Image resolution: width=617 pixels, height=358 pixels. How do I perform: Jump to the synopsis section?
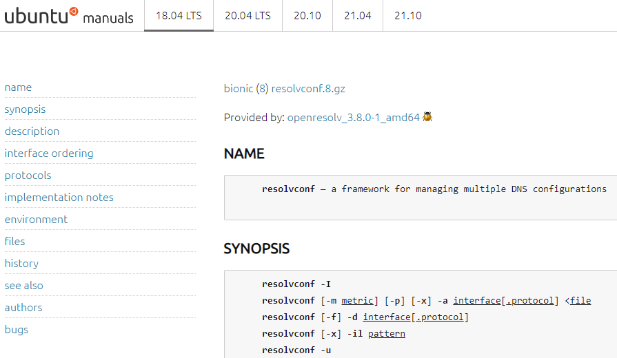point(26,109)
